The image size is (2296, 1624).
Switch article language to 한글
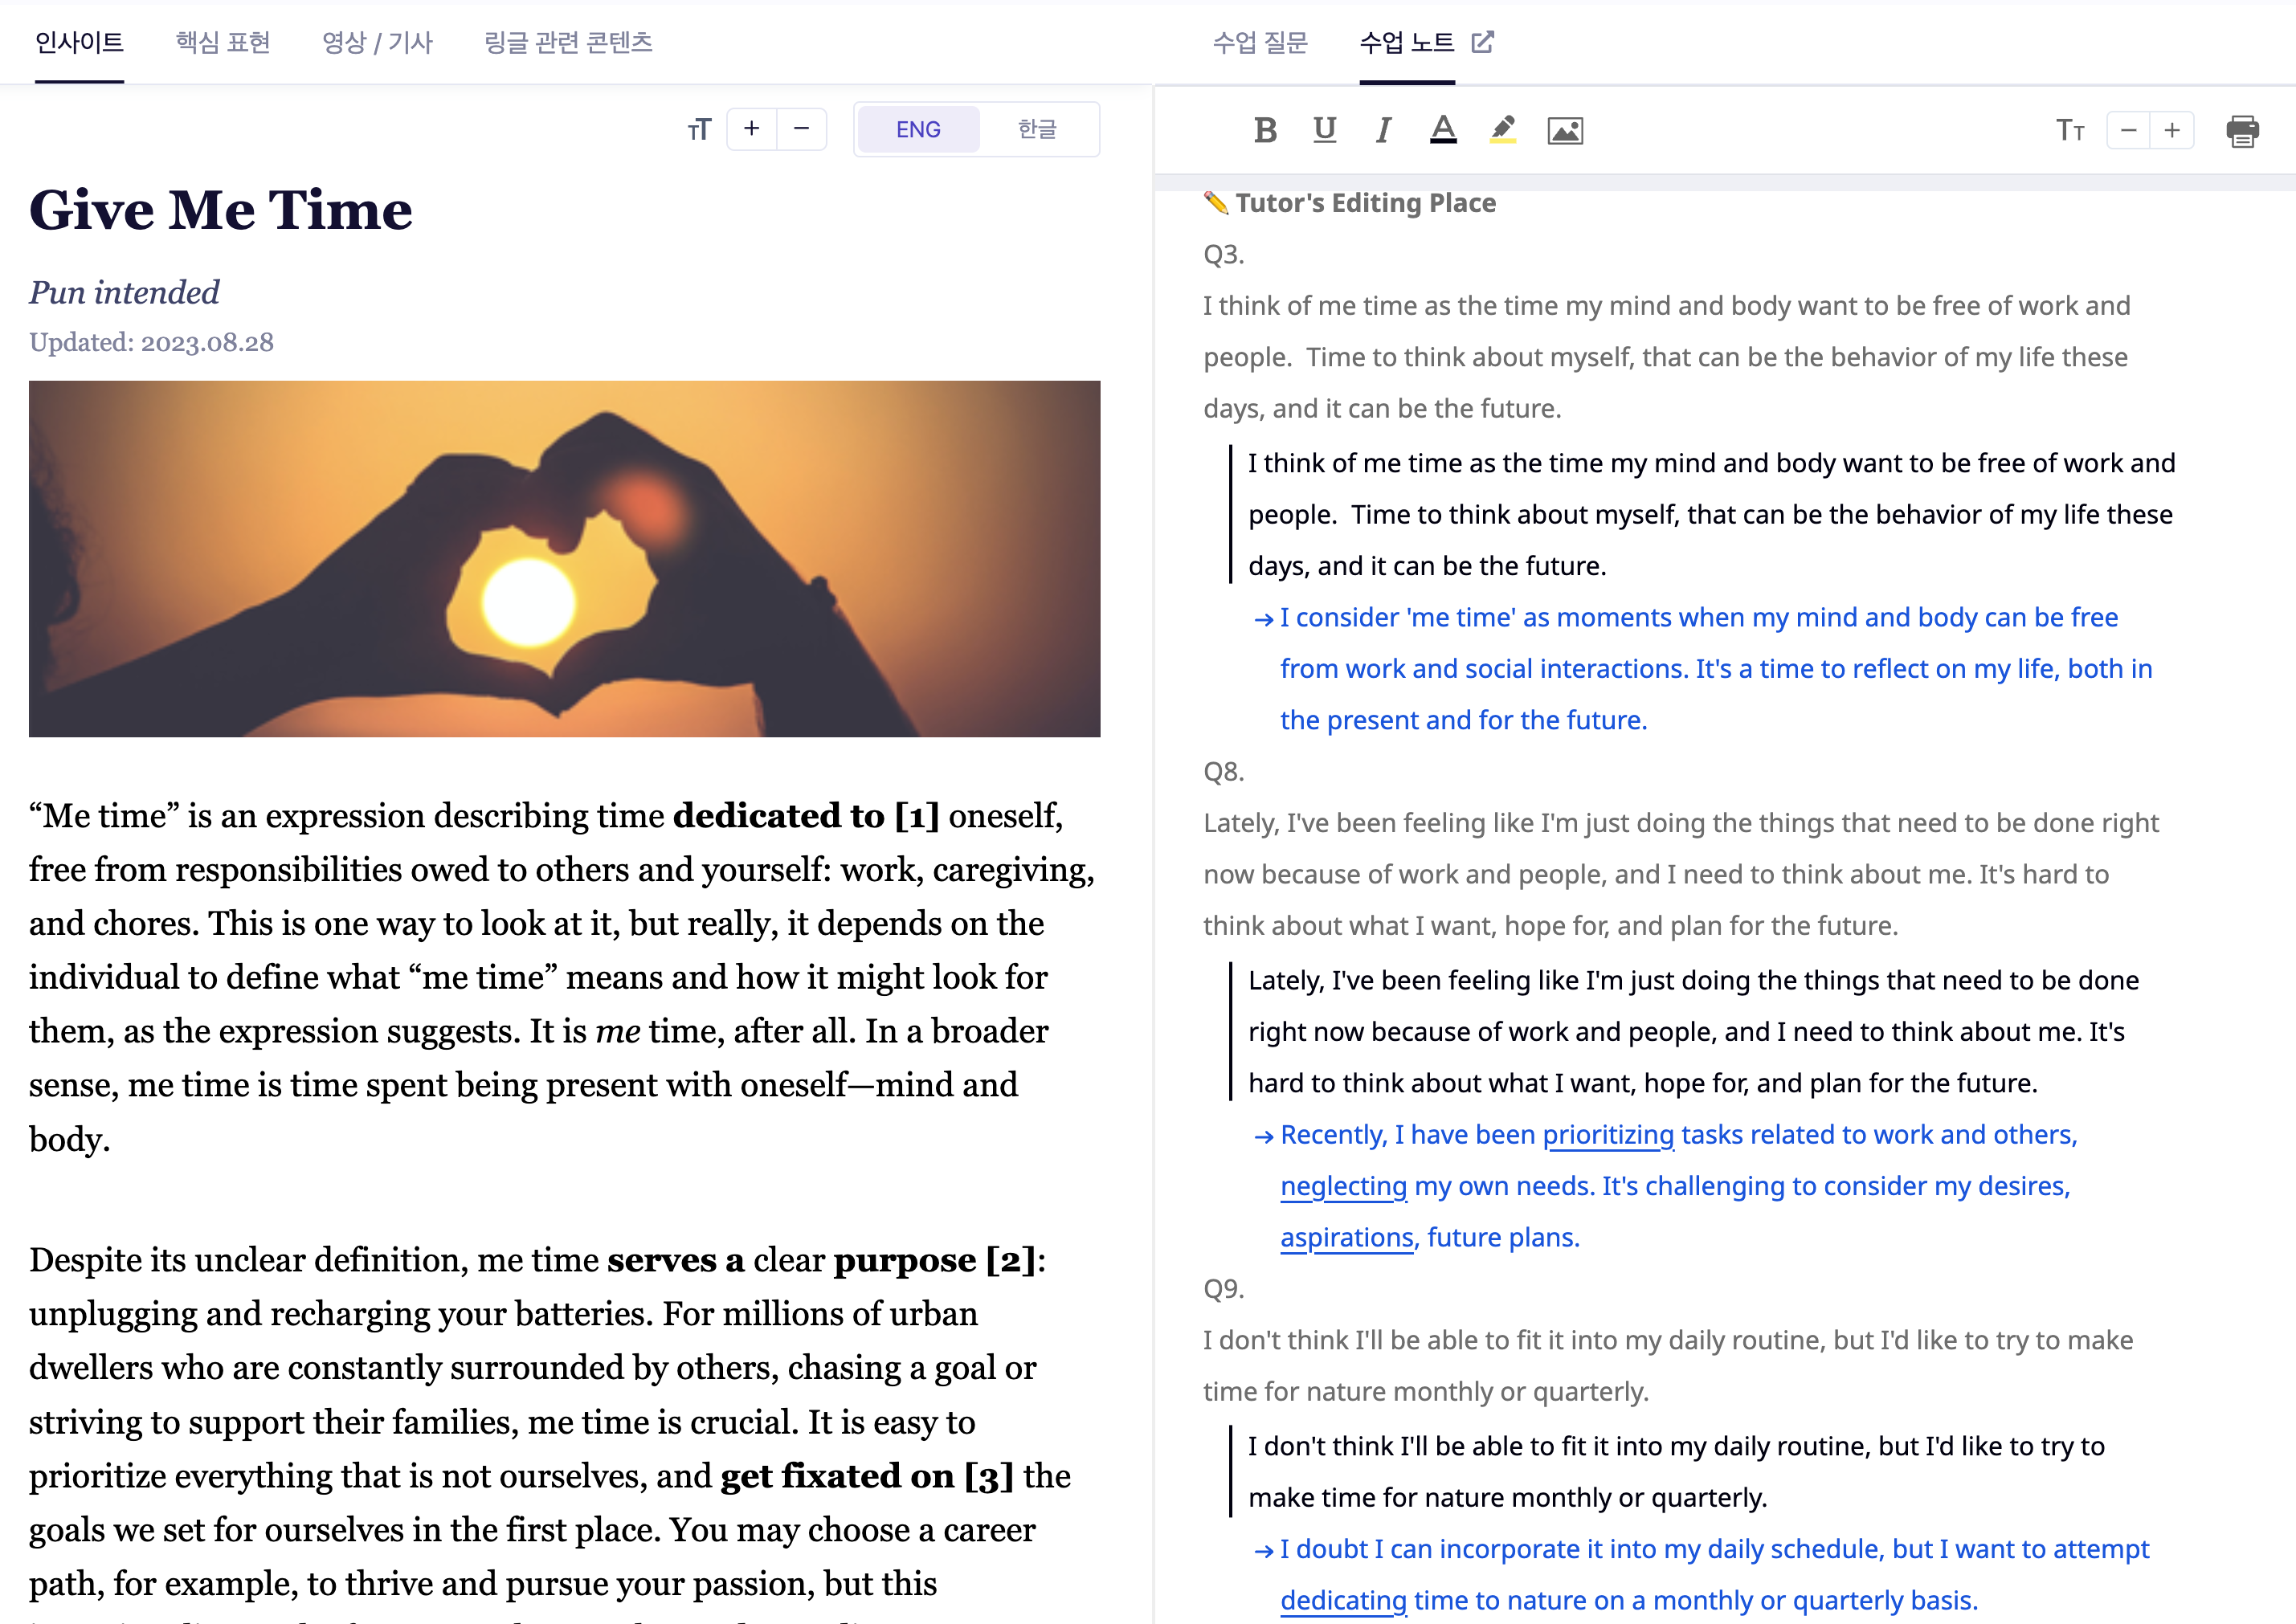(x=1037, y=129)
